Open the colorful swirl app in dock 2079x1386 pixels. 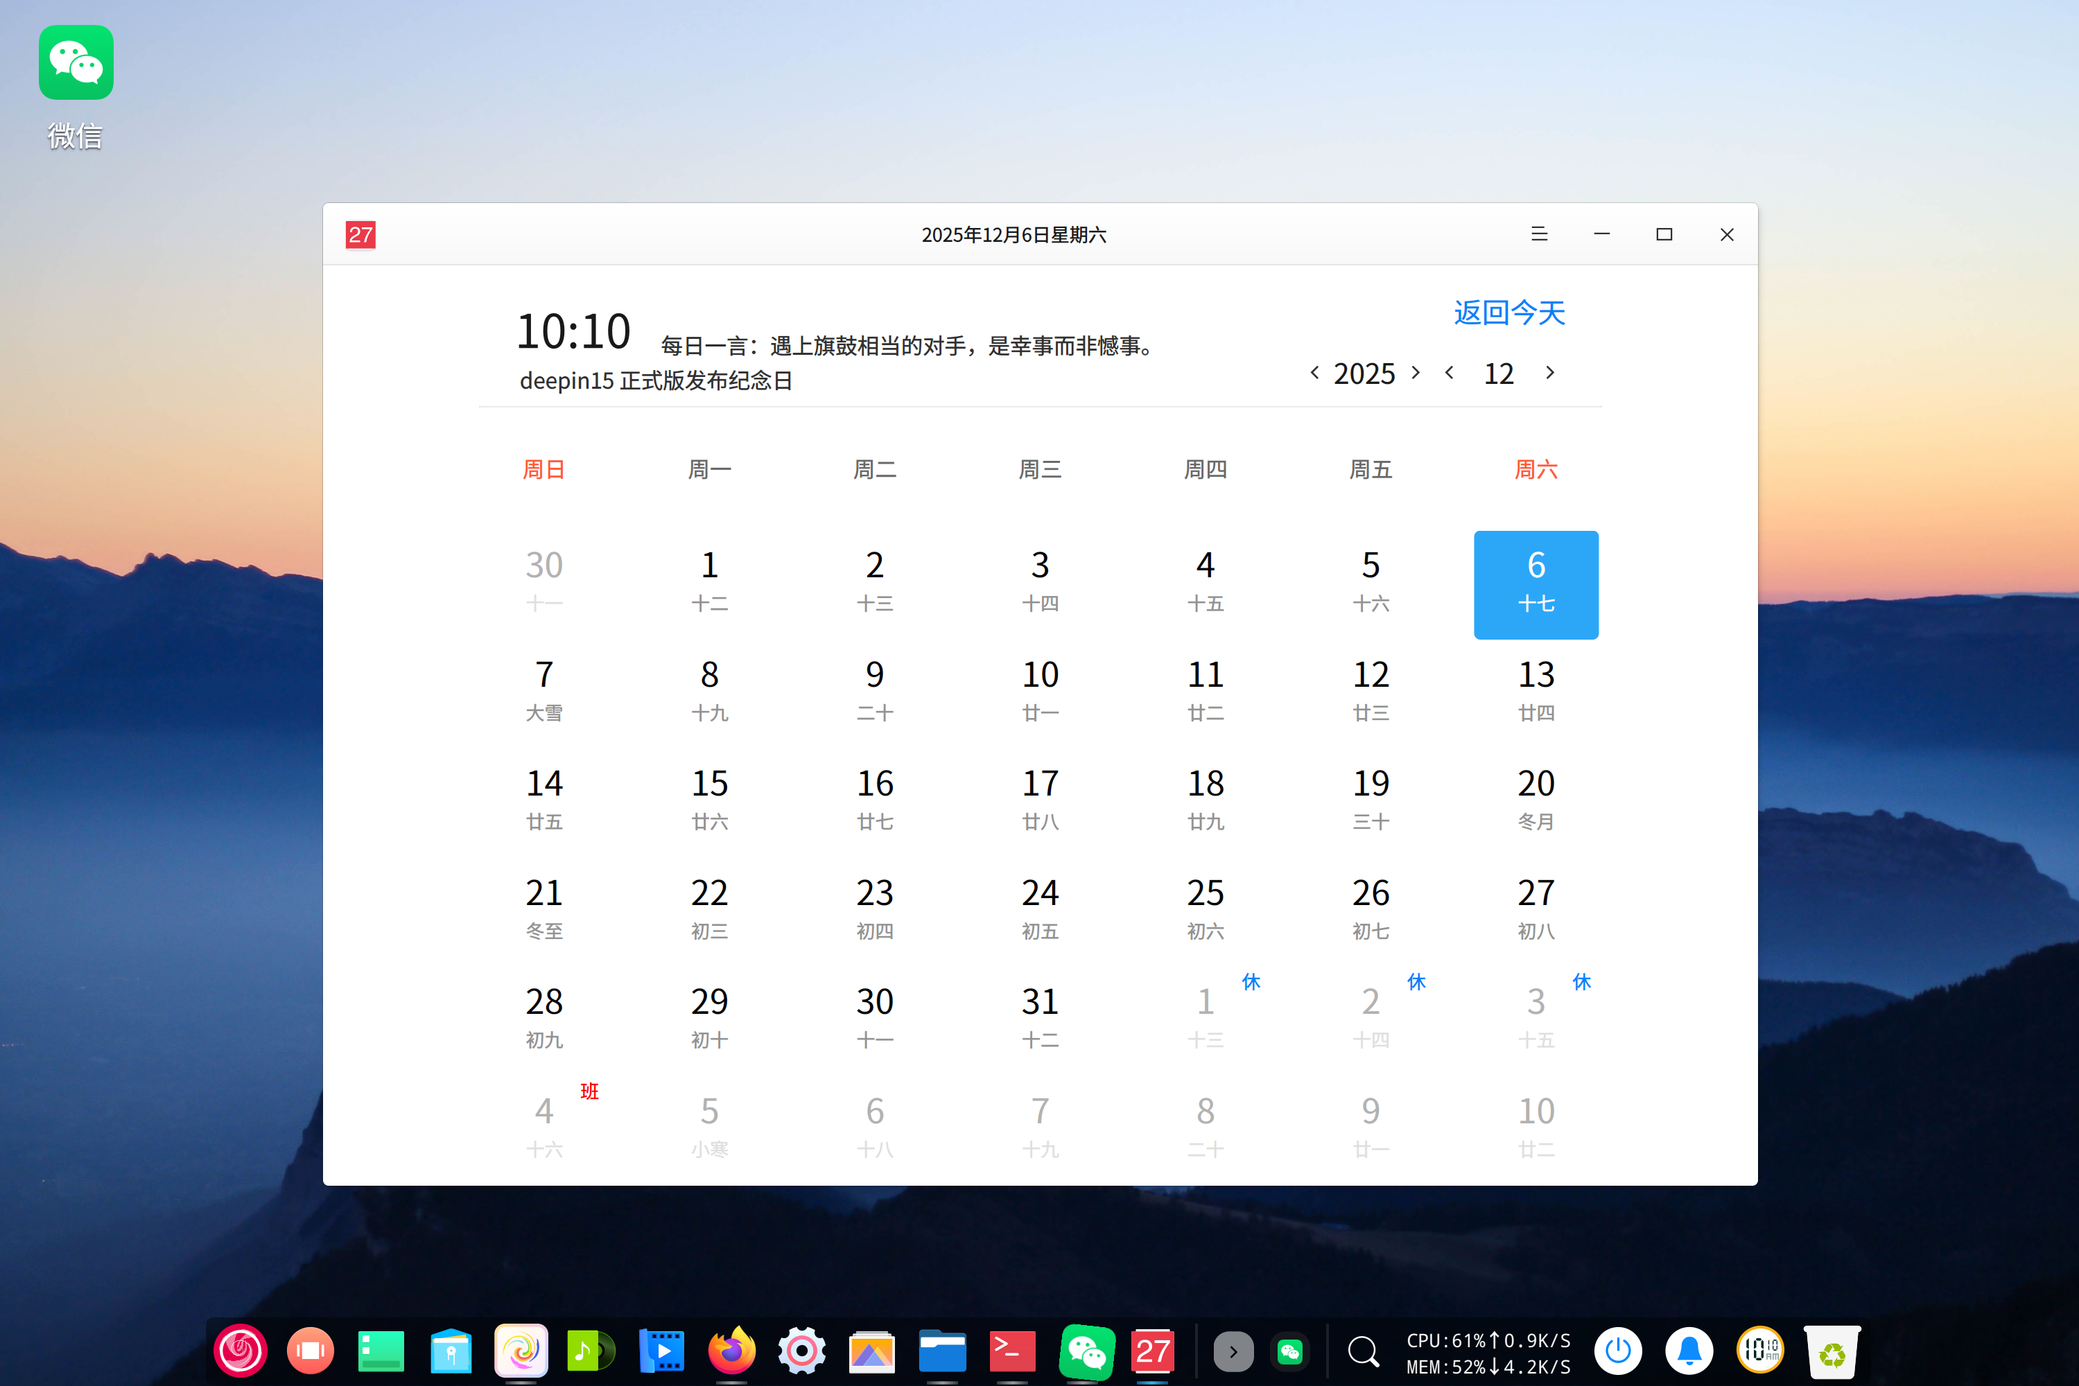click(521, 1350)
